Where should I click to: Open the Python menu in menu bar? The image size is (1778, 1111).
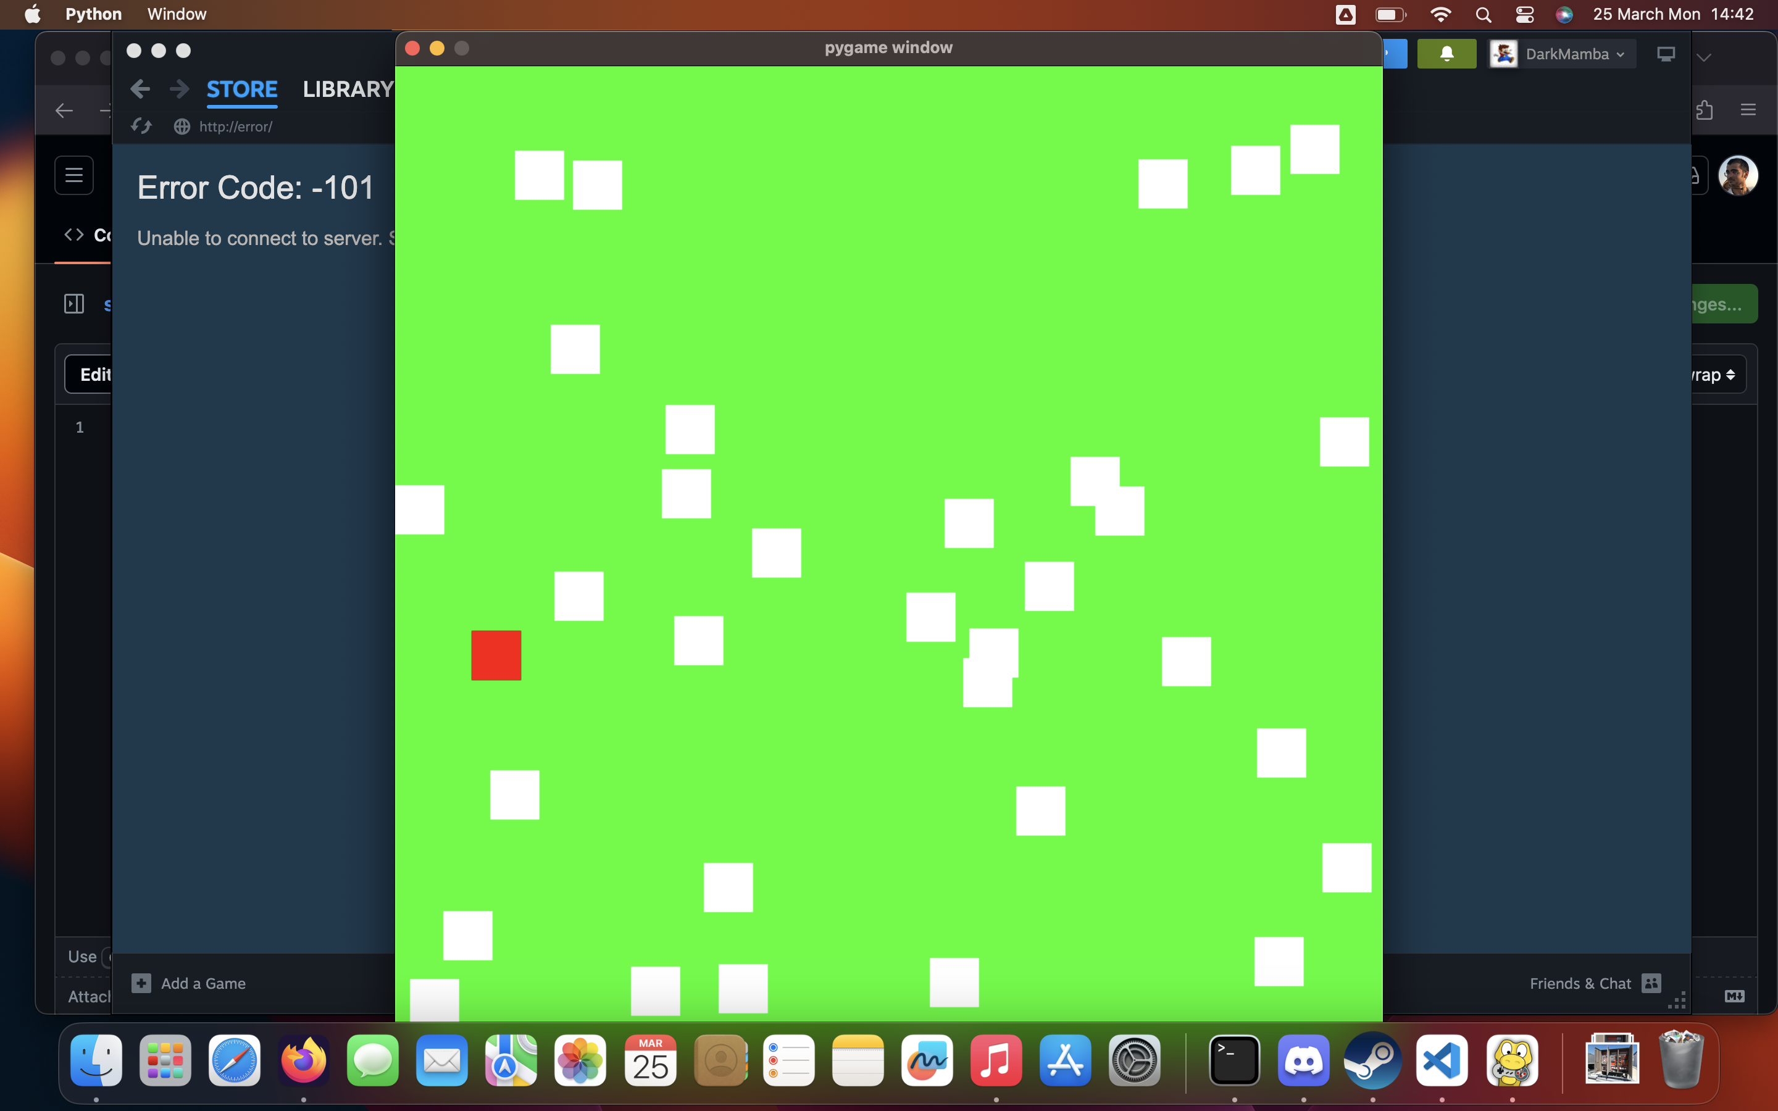click(93, 14)
